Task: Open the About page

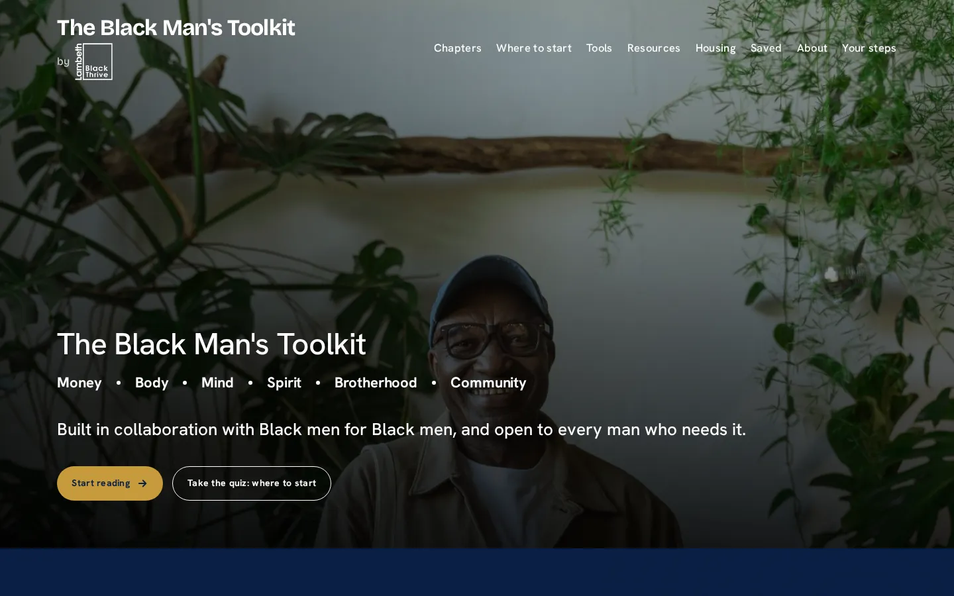Action: [x=812, y=48]
